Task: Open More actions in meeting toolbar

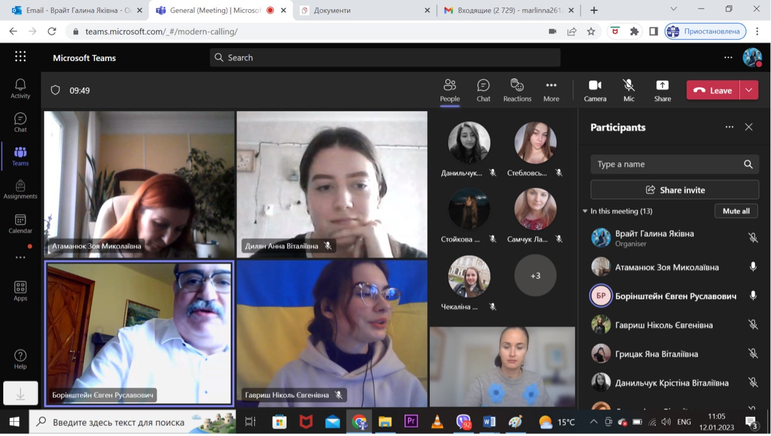Action: tap(551, 90)
